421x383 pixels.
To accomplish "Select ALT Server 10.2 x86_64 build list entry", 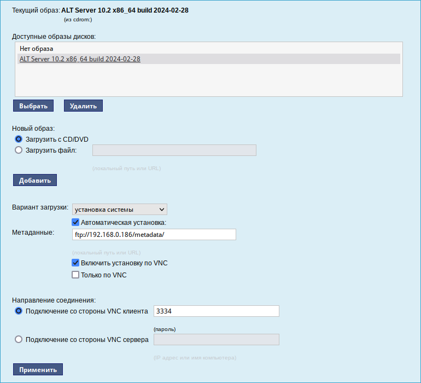I will [x=209, y=59].
